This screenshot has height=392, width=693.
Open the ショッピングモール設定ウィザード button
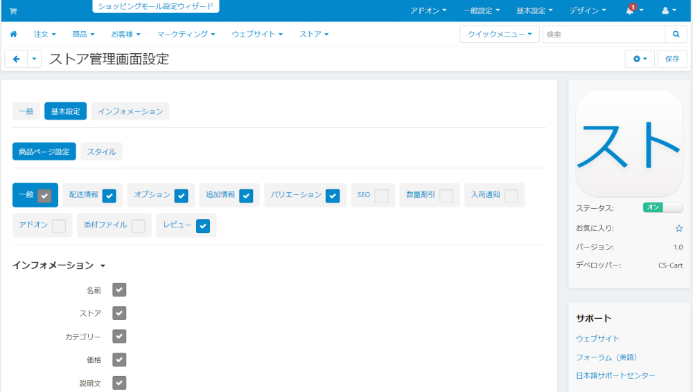(155, 6)
